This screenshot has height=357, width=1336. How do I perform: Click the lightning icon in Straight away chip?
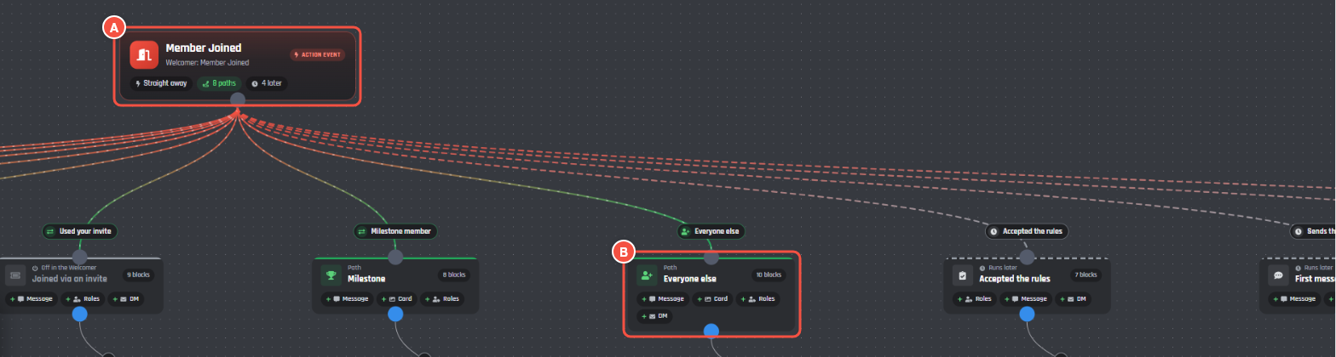tap(138, 83)
